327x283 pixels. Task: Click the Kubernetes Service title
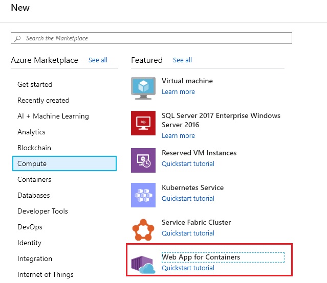193,187
